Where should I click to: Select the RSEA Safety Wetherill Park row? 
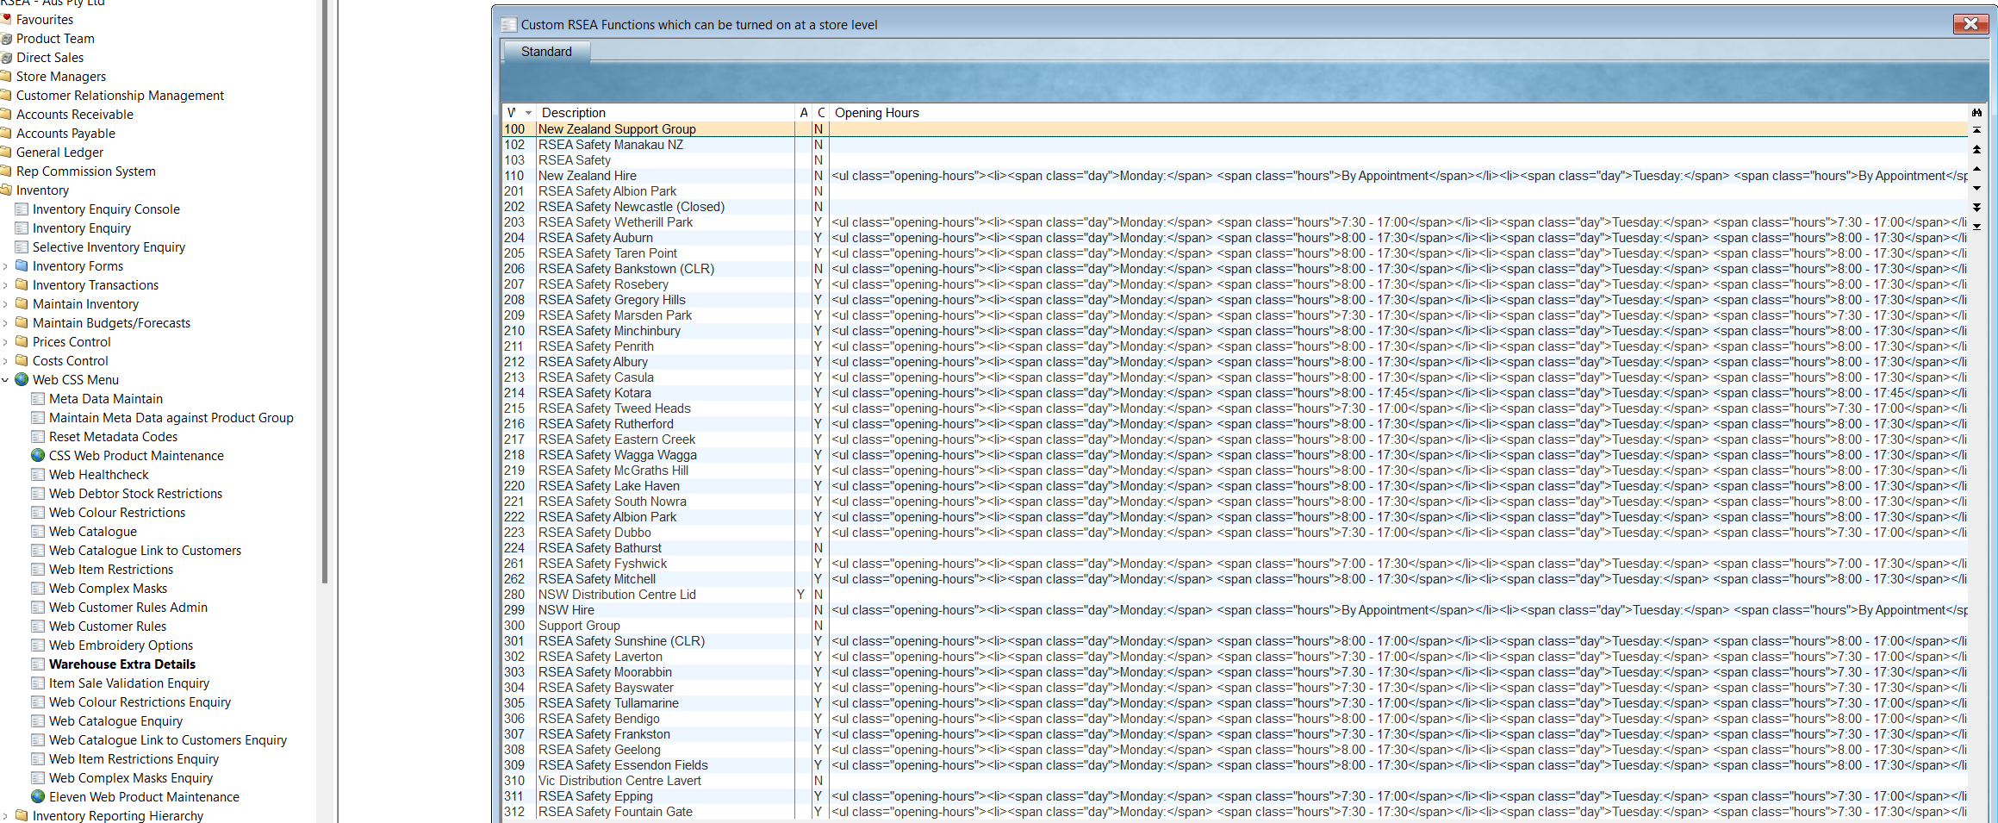tap(1235, 221)
